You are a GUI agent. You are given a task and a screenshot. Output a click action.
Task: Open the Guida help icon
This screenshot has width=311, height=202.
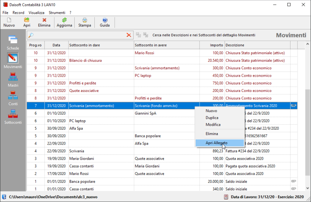coord(105,22)
